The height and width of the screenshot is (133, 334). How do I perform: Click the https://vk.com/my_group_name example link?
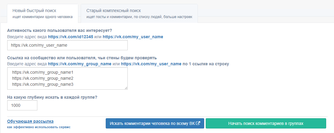click(80, 64)
